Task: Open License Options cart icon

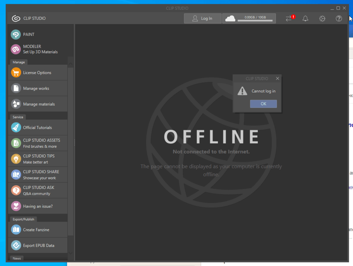Action: (x=16, y=73)
